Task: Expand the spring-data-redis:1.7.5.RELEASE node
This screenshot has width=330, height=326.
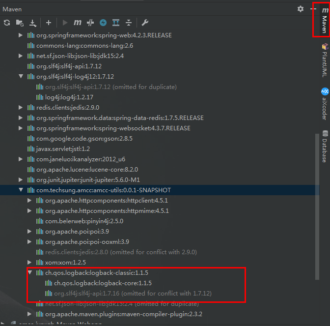Action: [21, 118]
